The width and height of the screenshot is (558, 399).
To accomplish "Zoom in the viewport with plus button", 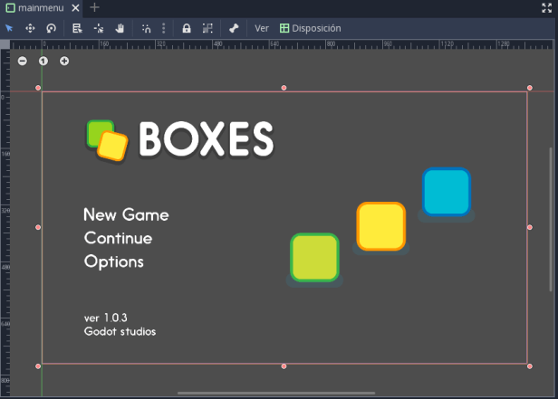I will (64, 62).
